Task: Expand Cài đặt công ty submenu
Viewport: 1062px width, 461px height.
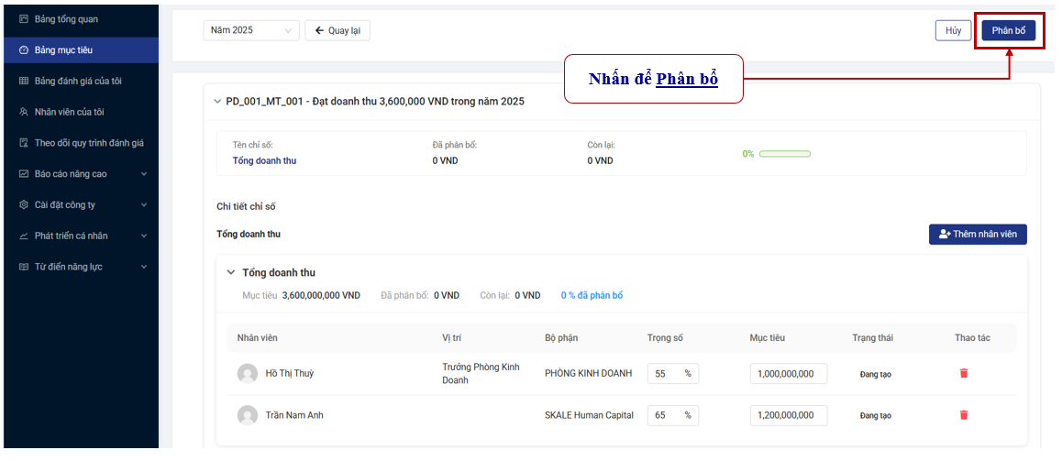Action: pos(144,205)
